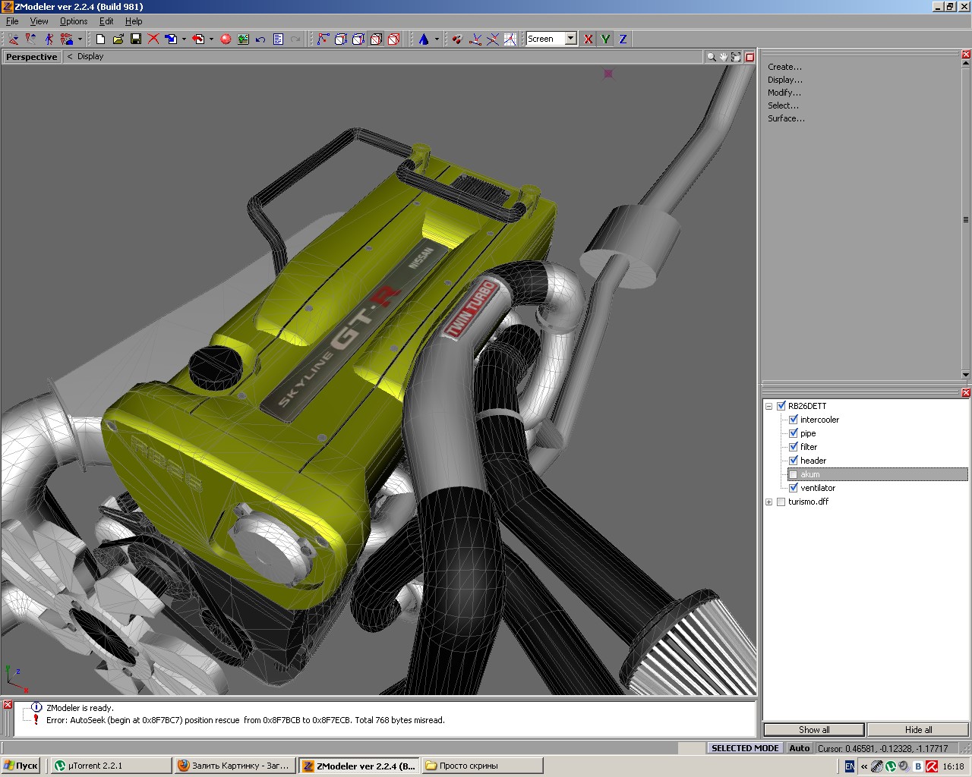
Task: Click the blue Undo arrow icon
Action: tap(260, 39)
